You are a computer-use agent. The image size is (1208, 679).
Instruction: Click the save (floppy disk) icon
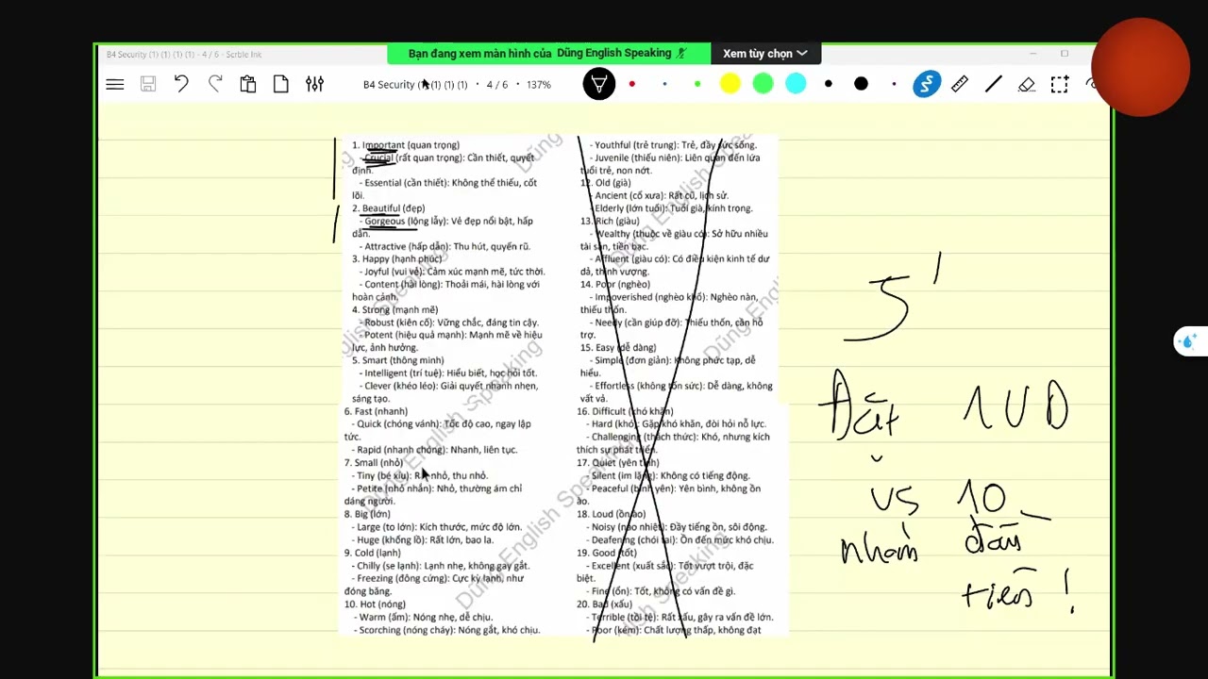148,85
